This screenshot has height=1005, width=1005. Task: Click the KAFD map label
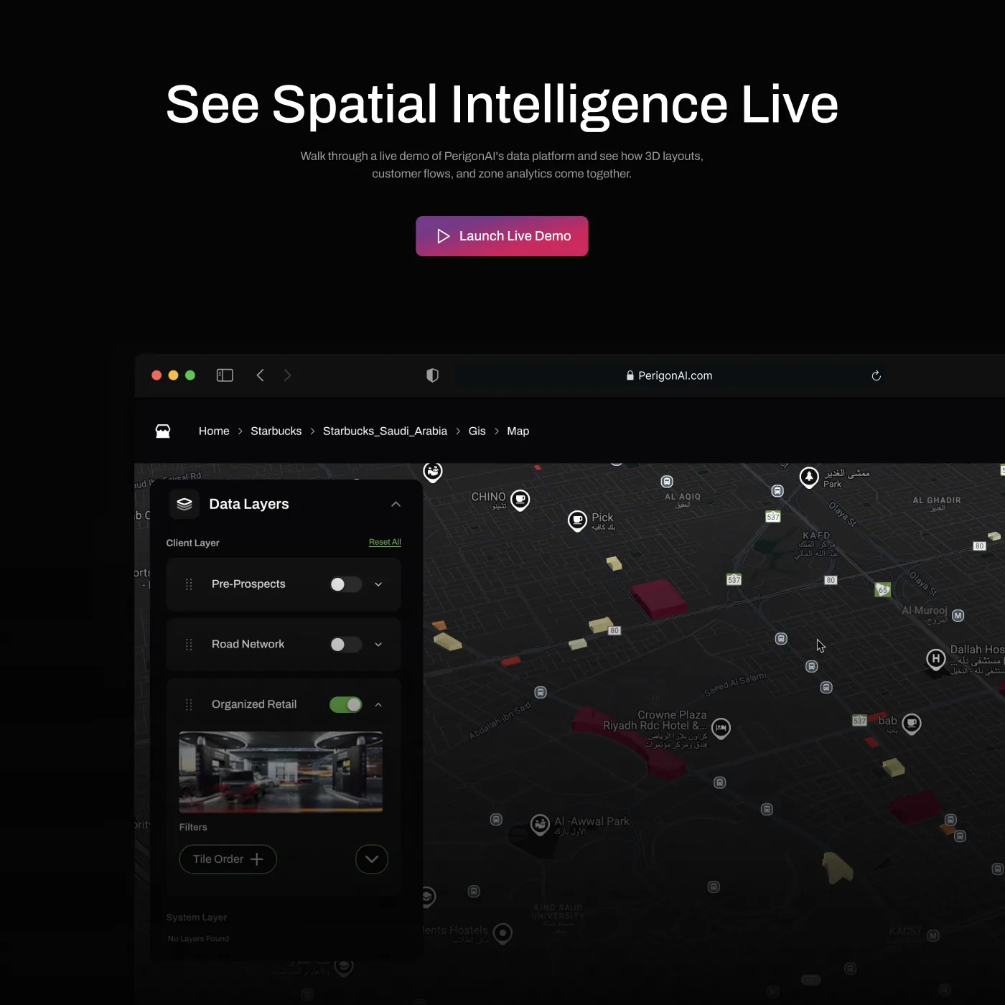click(x=816, y=536)
